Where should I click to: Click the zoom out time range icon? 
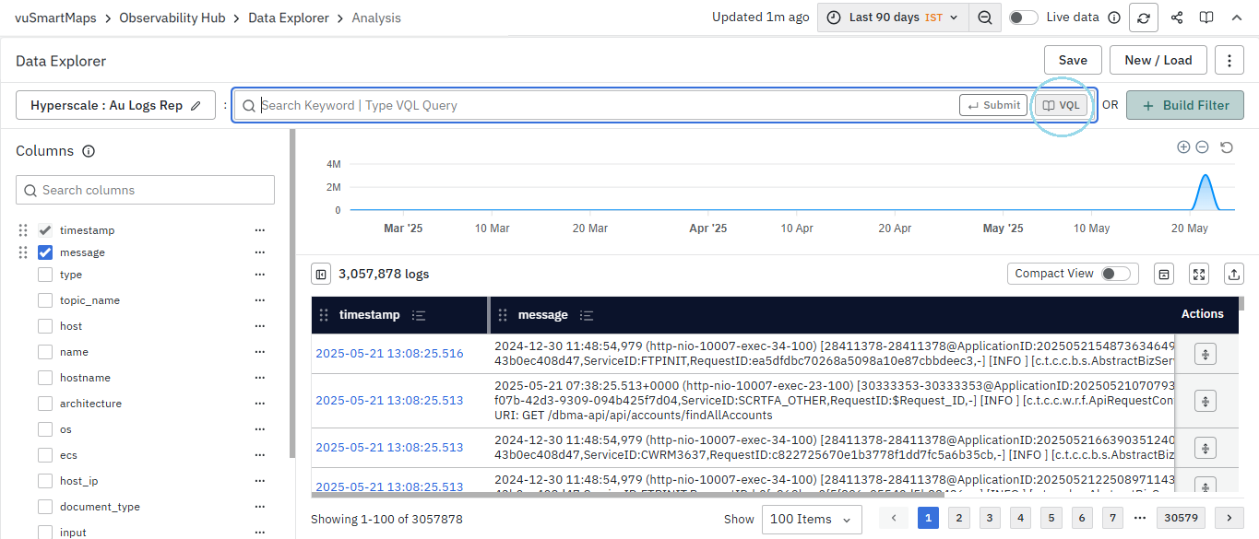pos(985,18)
